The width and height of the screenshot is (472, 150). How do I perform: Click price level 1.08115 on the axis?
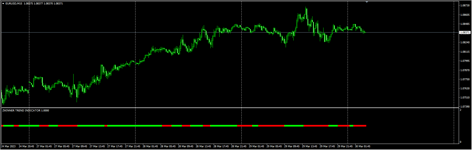tap(465, 52)
